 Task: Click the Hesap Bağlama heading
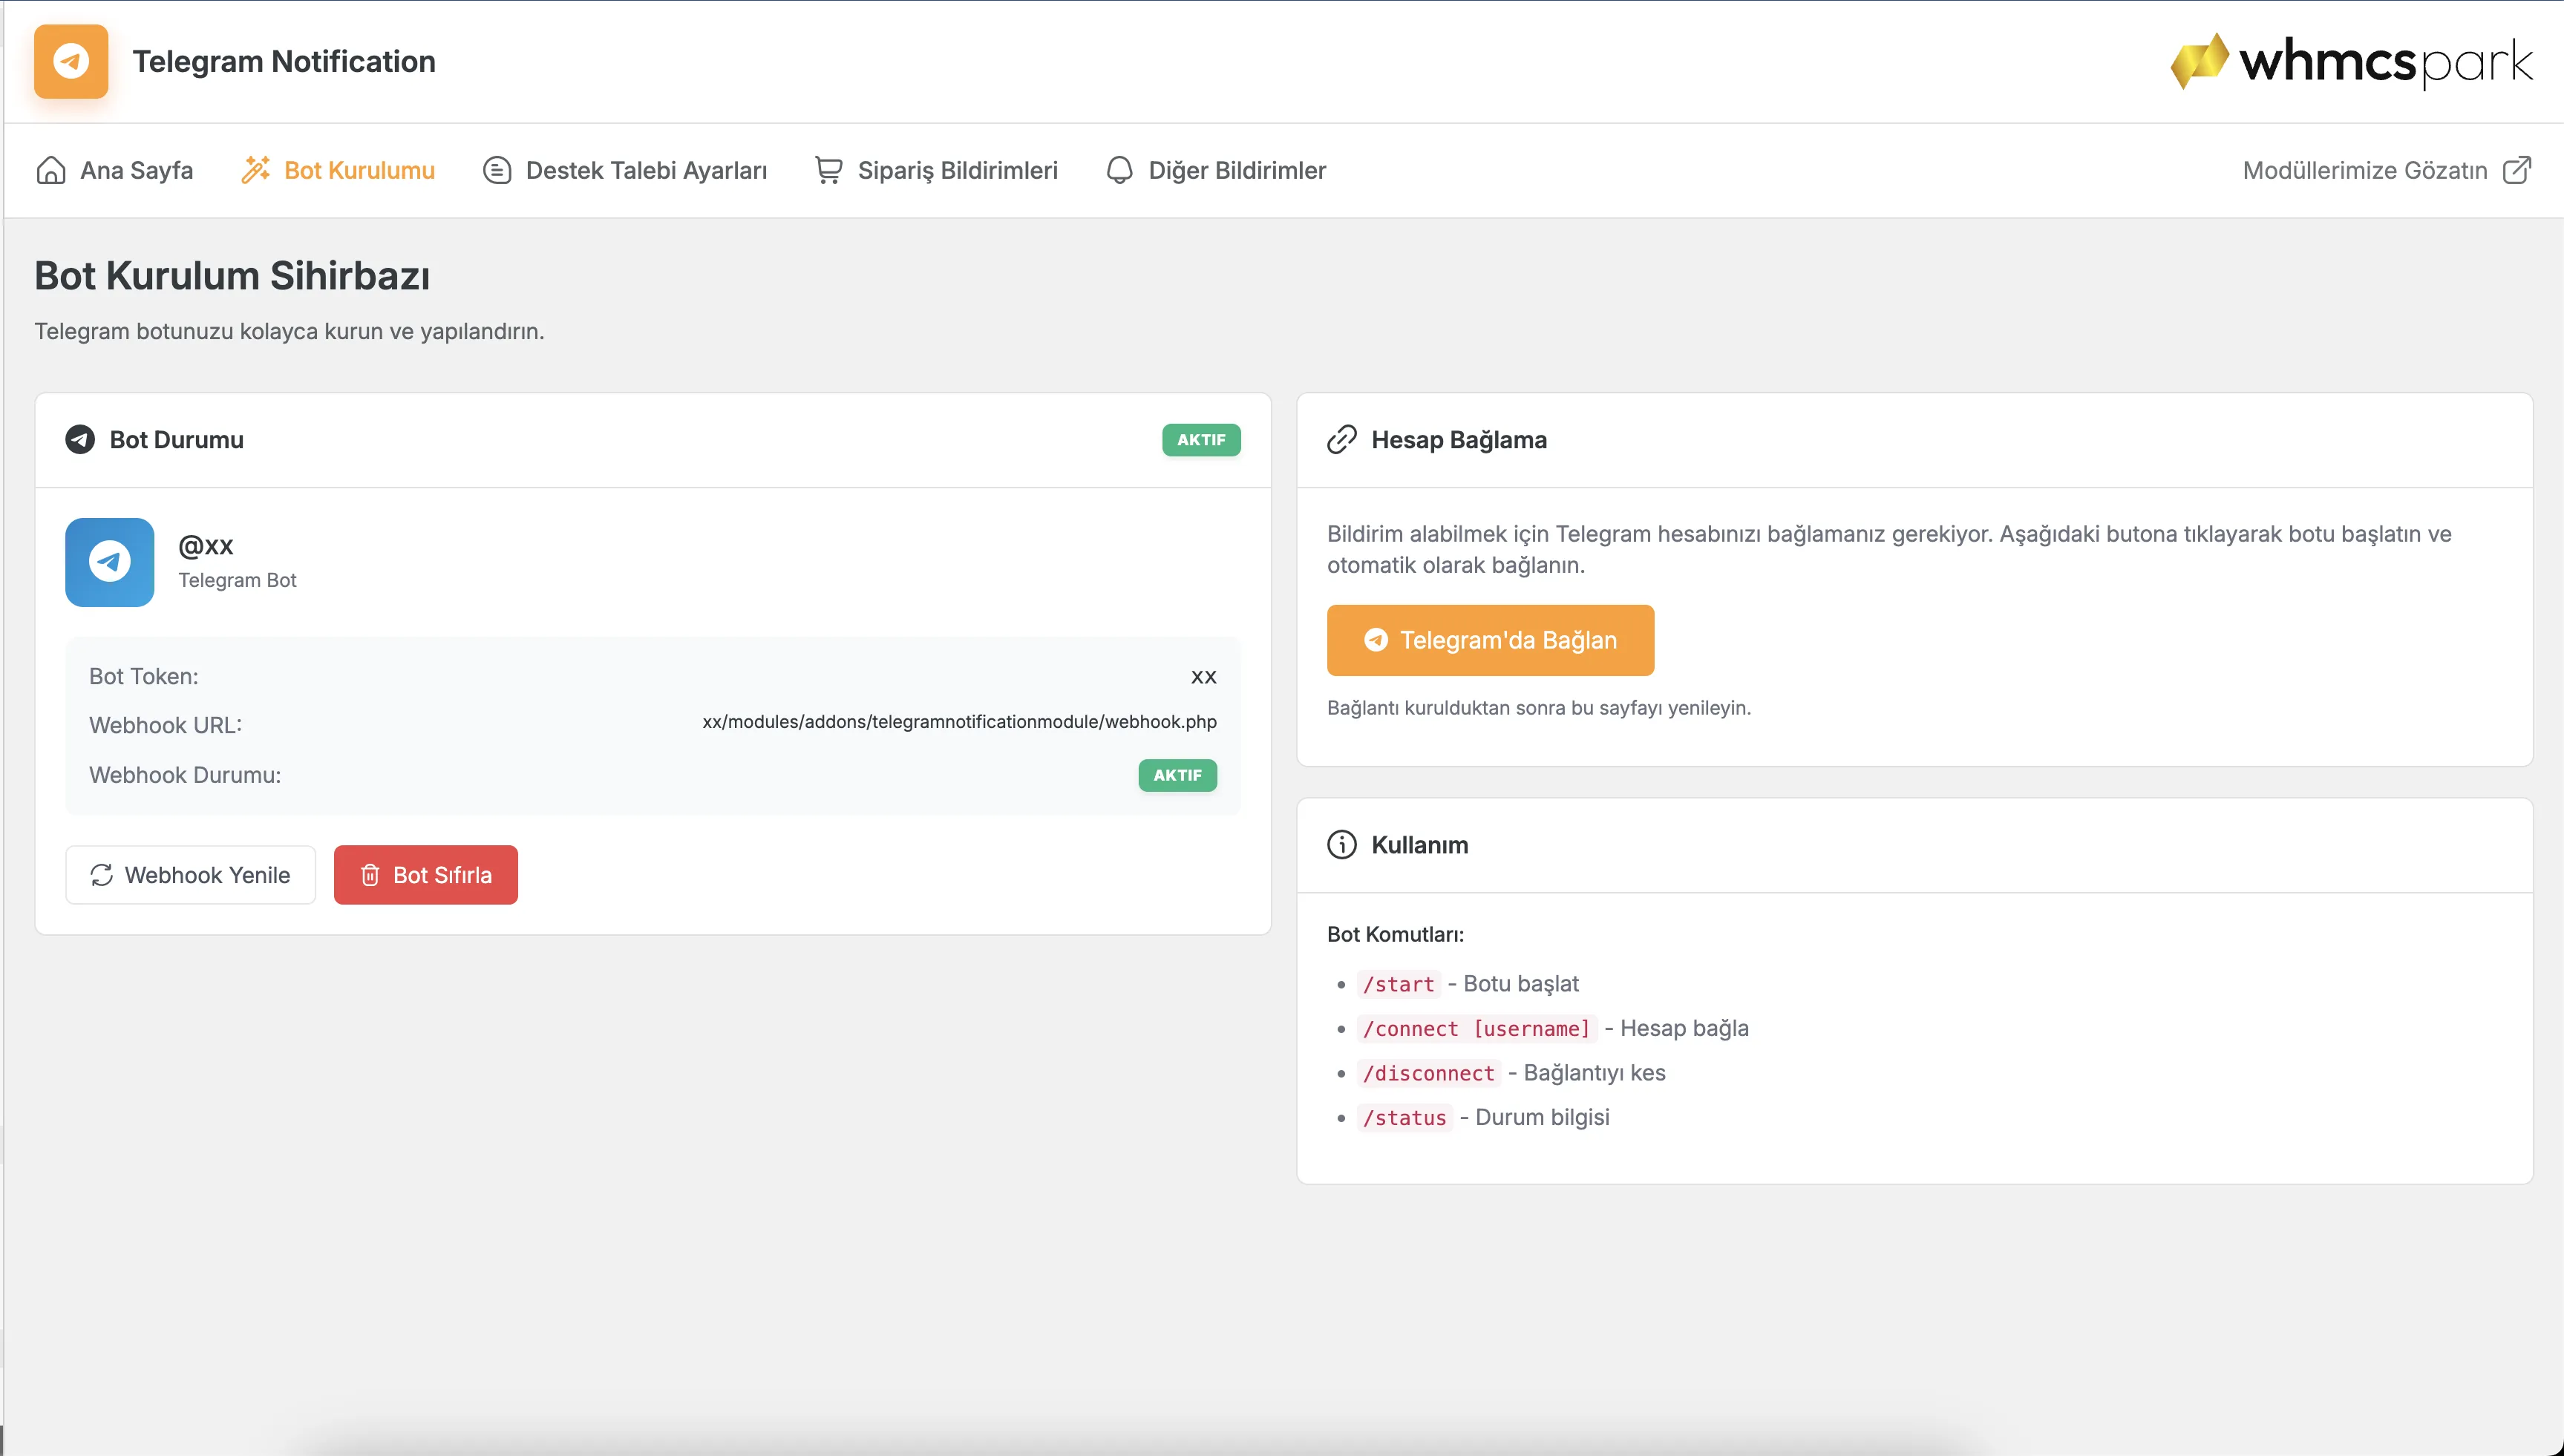click(x=1458, y=440)
